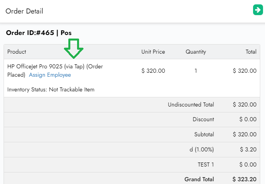Click the Order Detail panel title

click(x=24, y=11)
